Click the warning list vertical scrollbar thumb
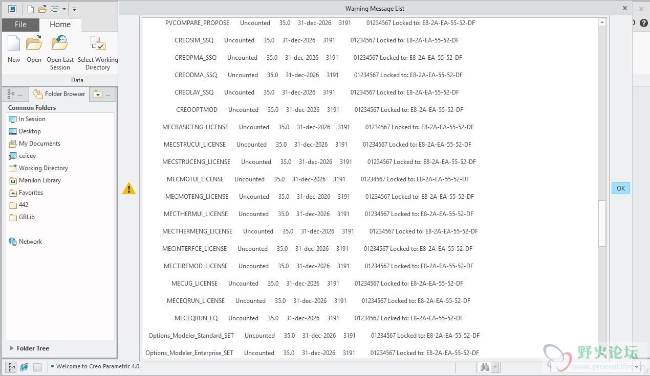Image resolution: width=650 pixels, height=376 pixels. [x=602, y=224]
